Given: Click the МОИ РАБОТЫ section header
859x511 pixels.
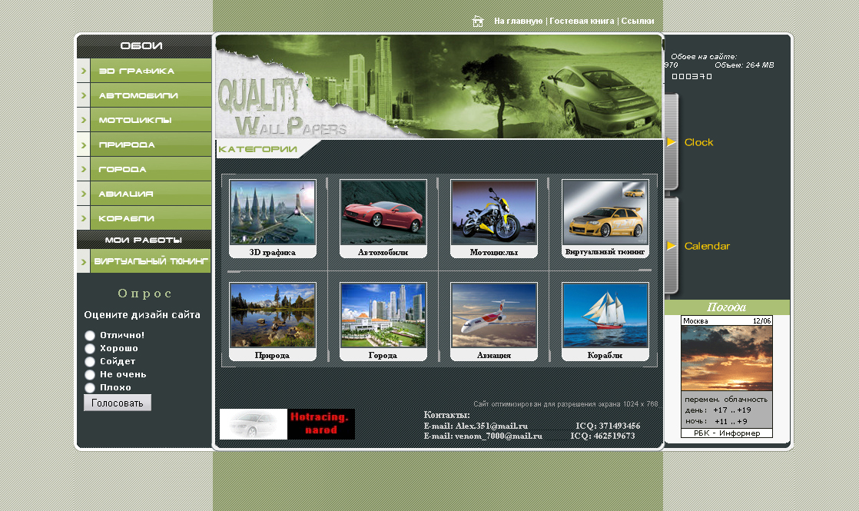Looking at the screenshot, I should tap(144, 240).
